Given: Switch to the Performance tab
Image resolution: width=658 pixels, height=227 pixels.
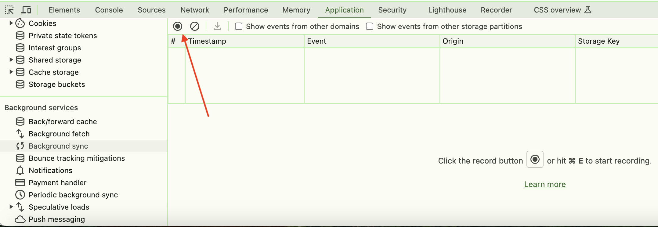Looking at the screenshot, I should tap(246, 10).
